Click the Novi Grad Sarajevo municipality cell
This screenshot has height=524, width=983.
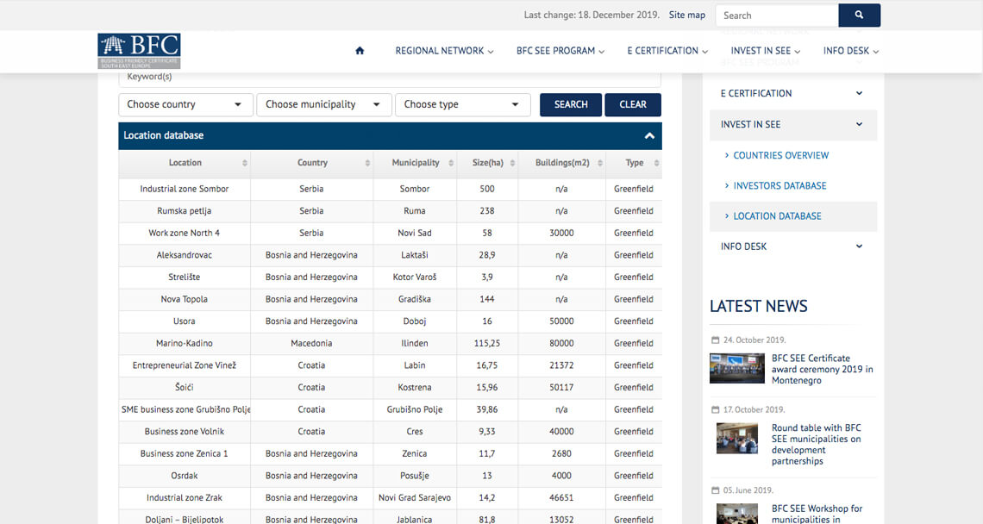[x=415, y=497]
